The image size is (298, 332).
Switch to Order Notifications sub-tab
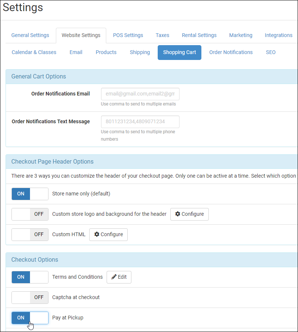pyautogui.click(x=231, y=52)
